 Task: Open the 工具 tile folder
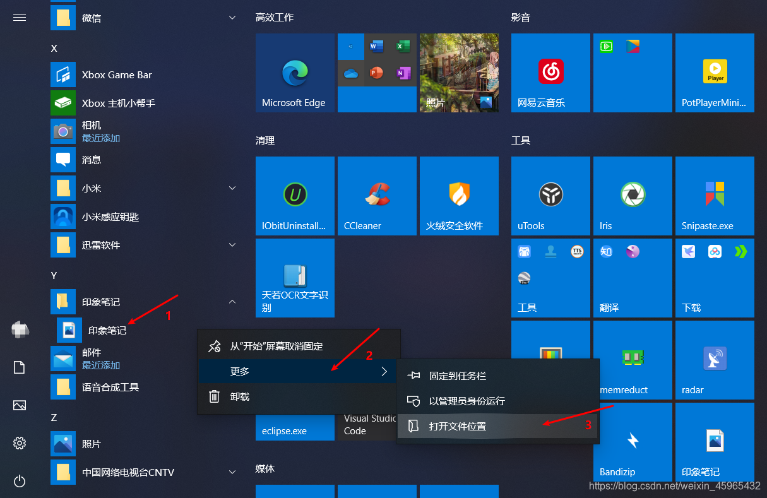[550, 278]
